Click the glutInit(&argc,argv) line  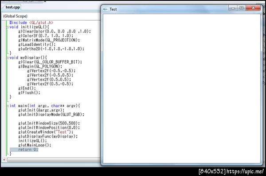[41, 110]
